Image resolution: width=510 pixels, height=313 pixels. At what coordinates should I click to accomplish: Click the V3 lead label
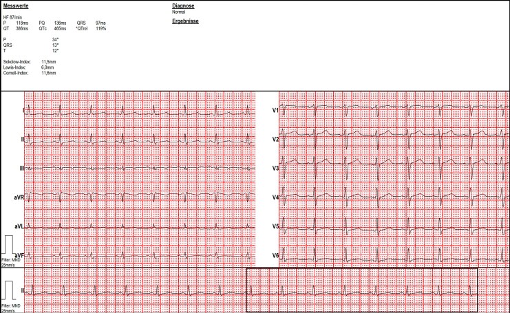click(x=275, y=169)
